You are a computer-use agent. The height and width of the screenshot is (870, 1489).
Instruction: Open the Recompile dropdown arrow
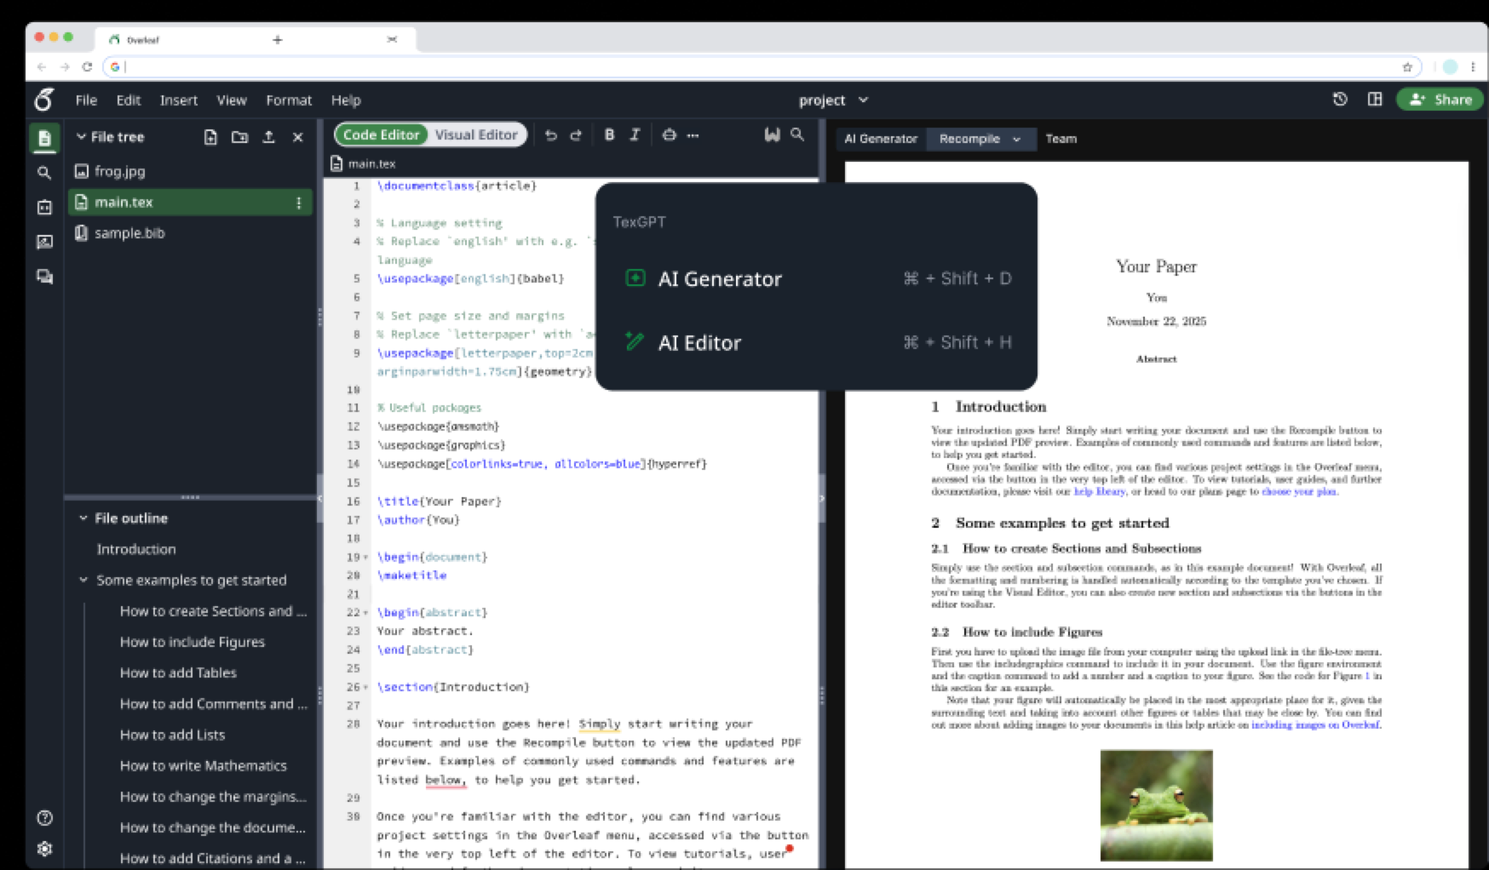[1016, 139]
